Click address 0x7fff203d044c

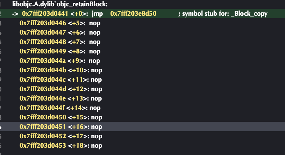43,80
